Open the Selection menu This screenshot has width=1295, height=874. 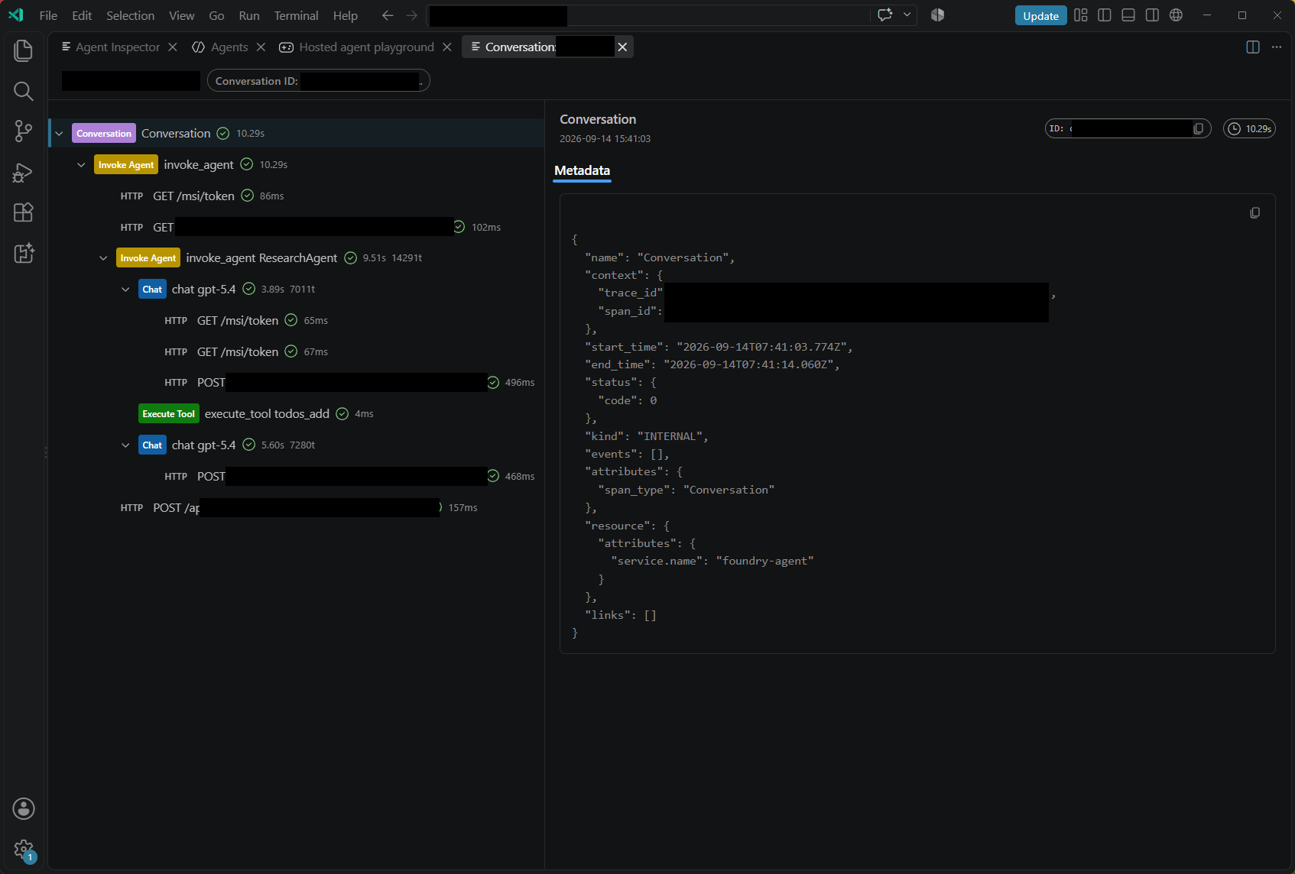130,15
